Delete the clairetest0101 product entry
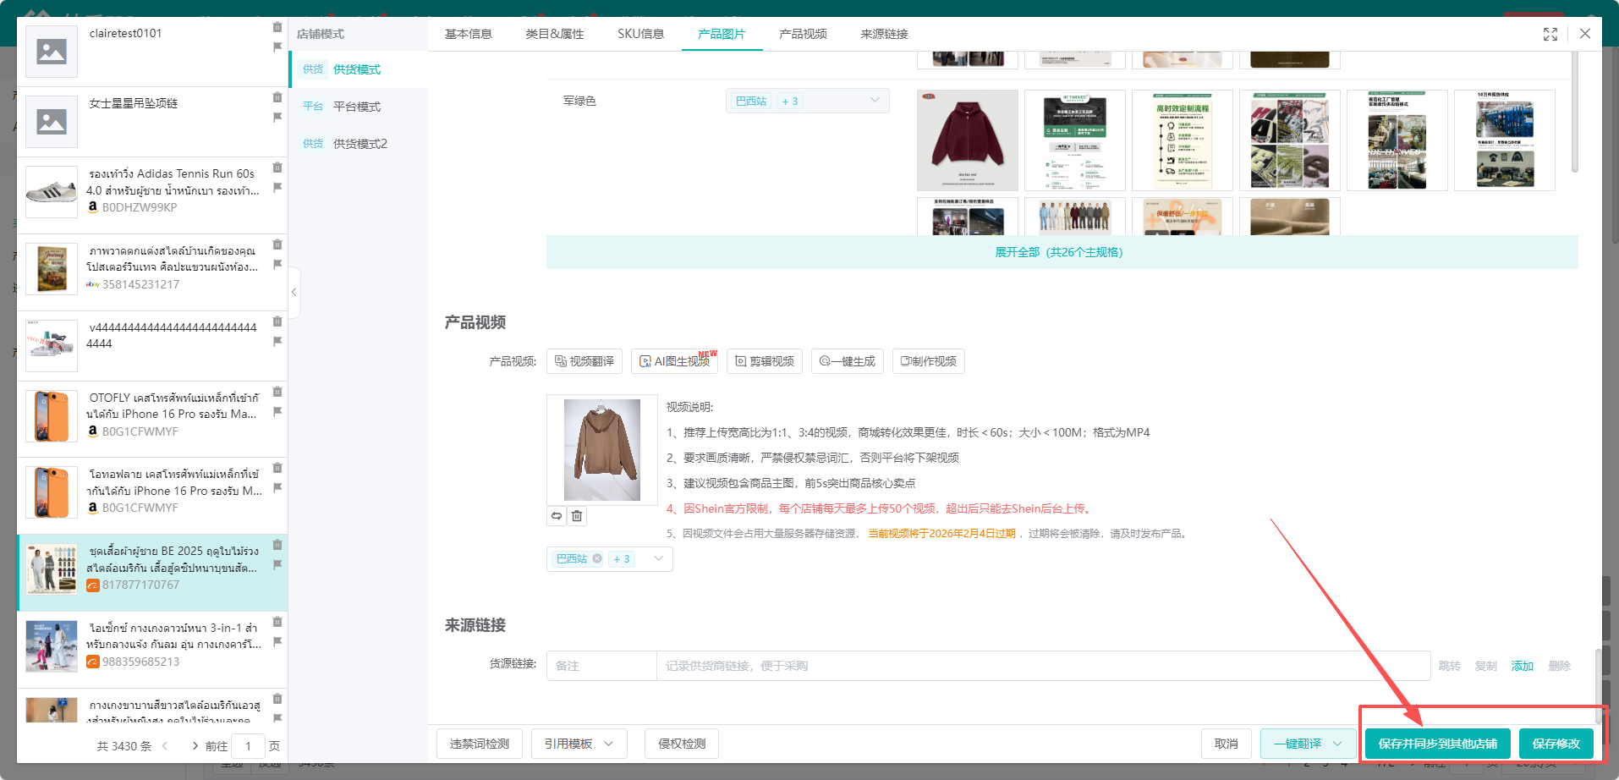The height and width of the screenshot is (780, 1619). pos(277,27)
